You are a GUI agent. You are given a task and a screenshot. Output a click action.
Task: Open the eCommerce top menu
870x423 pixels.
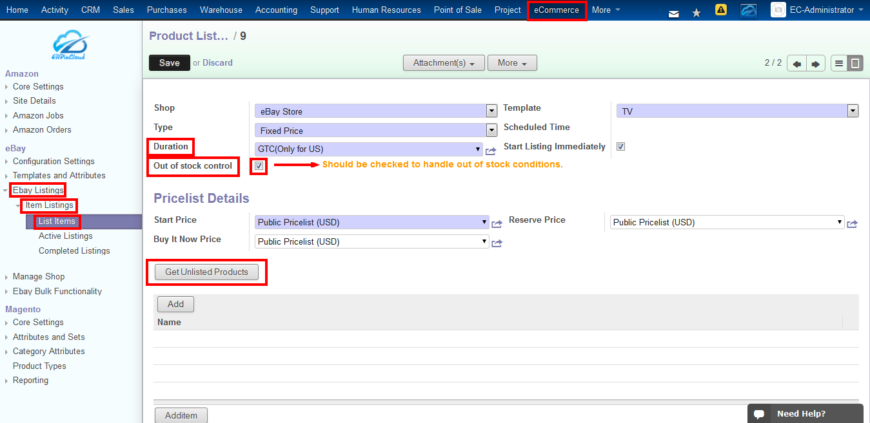click(557, 10)
